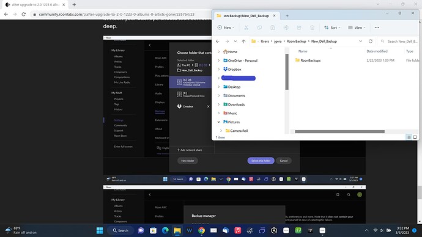422x237 pixels.
Task: Reload the Chrome page
Action: click(24, 14)
